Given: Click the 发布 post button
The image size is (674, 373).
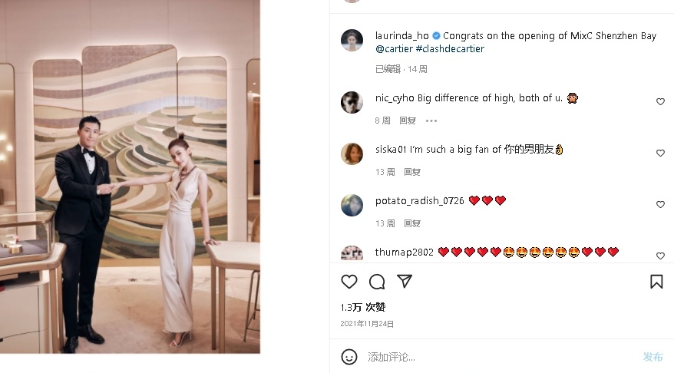Looking at the screenshot, I should (653, 357).
